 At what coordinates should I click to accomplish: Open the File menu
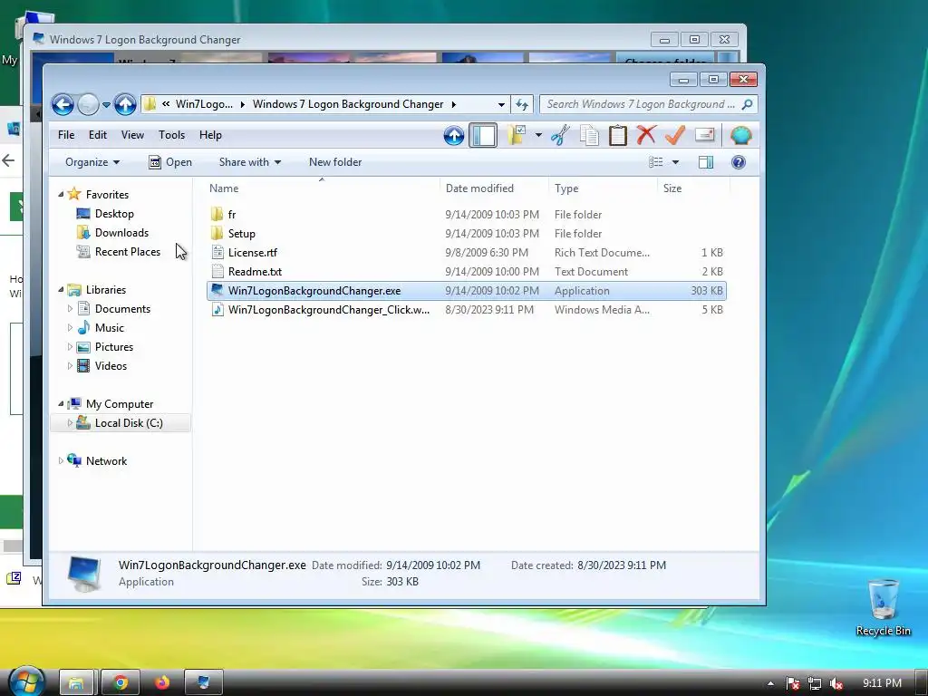[x=66, y=135]
